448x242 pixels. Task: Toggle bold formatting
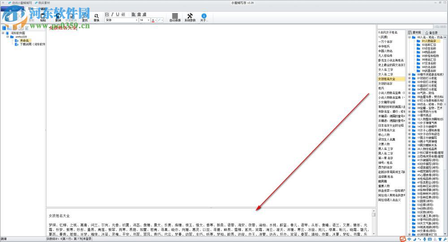[x=107, y=15]
